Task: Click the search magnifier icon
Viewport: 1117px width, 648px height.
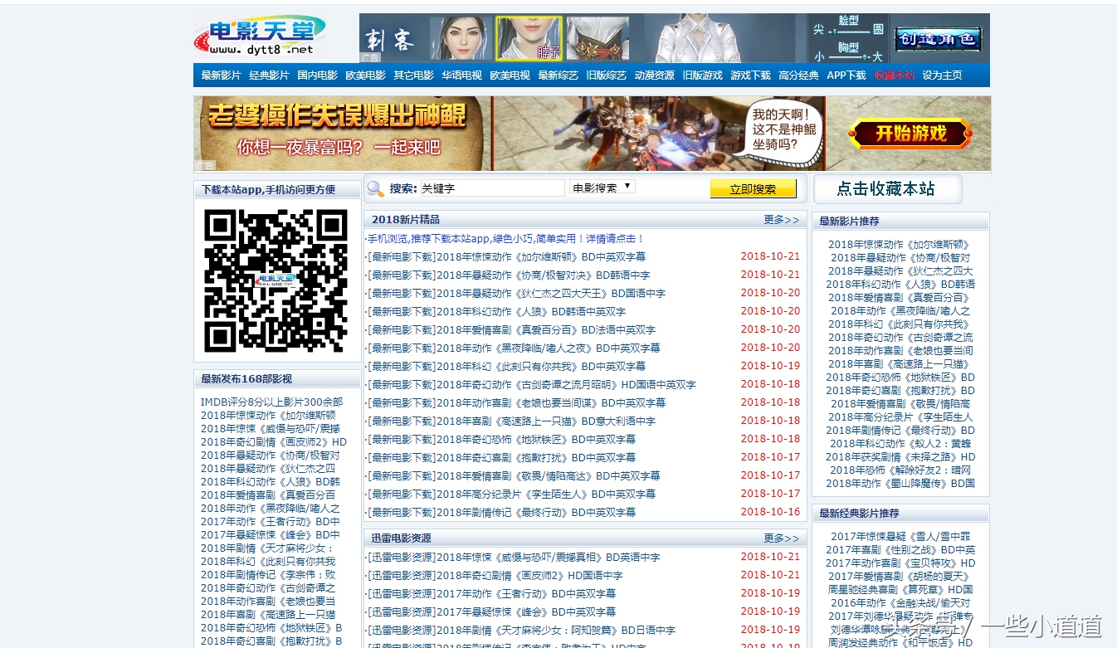Action: point(375,188)
